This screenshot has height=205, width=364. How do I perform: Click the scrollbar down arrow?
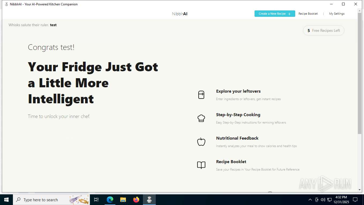click(x=359, y=190)
